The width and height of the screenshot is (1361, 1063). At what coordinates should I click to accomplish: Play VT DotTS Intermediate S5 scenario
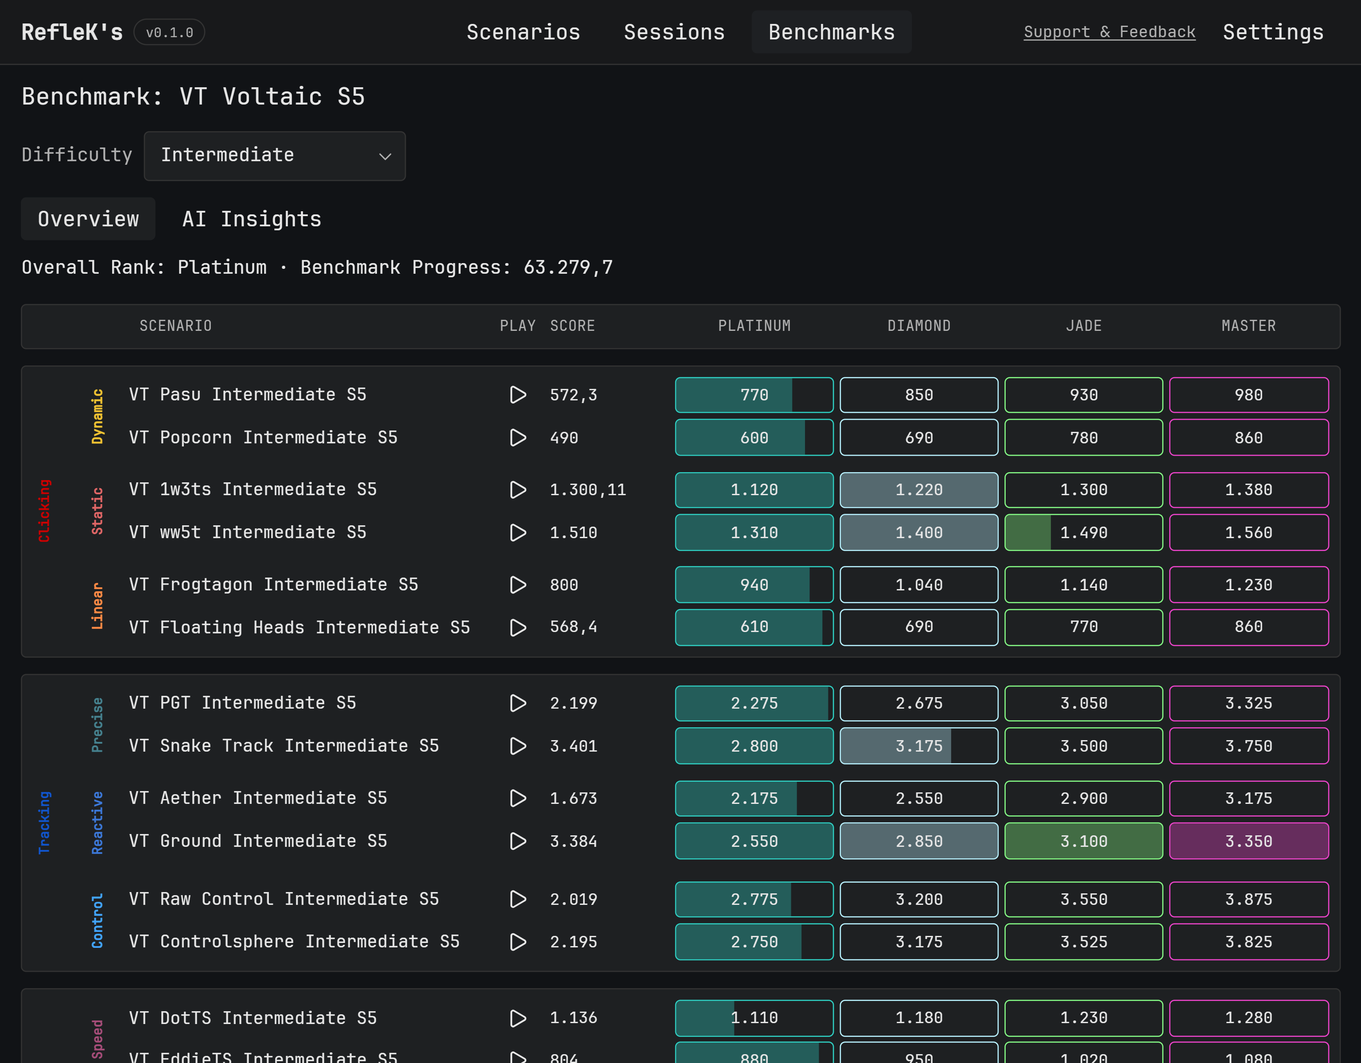(518, 1018)
